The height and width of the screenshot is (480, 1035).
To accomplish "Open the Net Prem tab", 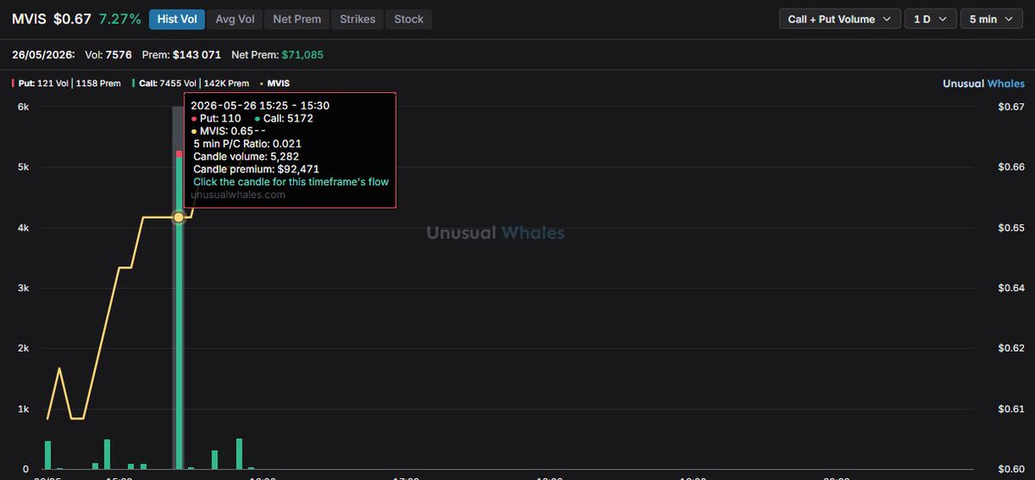I will point(297,19).
